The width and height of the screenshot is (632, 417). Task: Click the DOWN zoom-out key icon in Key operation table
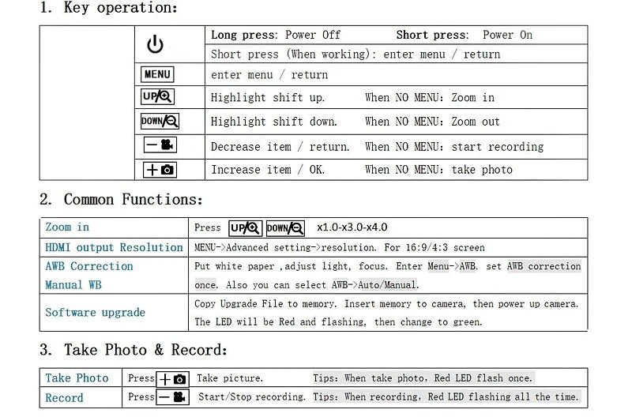(160, 121)
